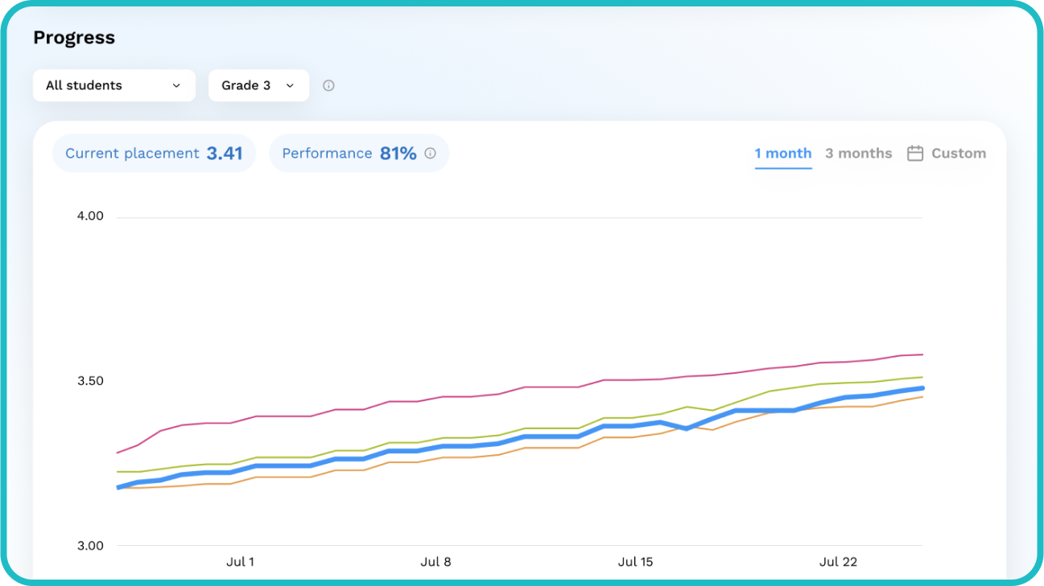Click the Current placement 3.41 pill

pyautogui.click(x=154, y=153)
